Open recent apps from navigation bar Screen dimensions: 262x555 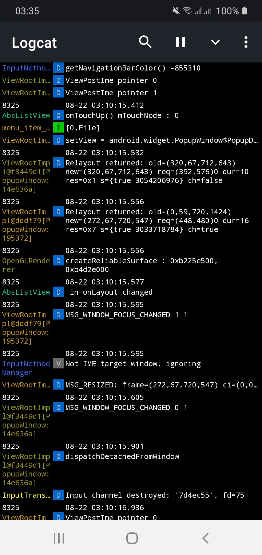click(59, 537)
